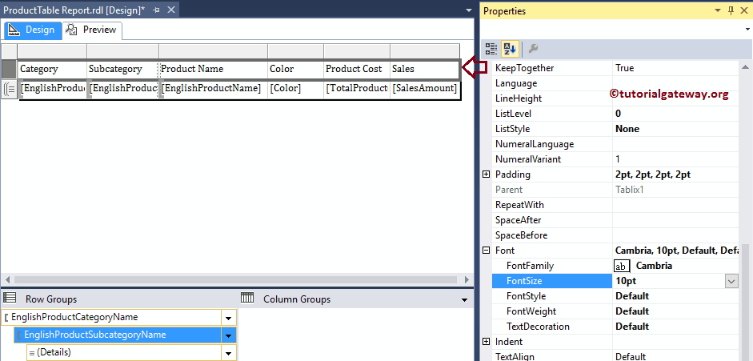753x361 pixels.
Task: Expand the Indent property
Action: pos(487,342)
